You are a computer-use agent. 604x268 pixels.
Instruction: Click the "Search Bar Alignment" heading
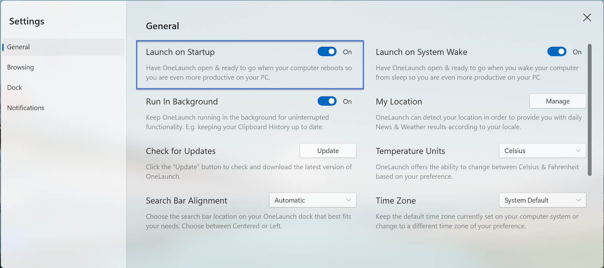pos(186,201)
